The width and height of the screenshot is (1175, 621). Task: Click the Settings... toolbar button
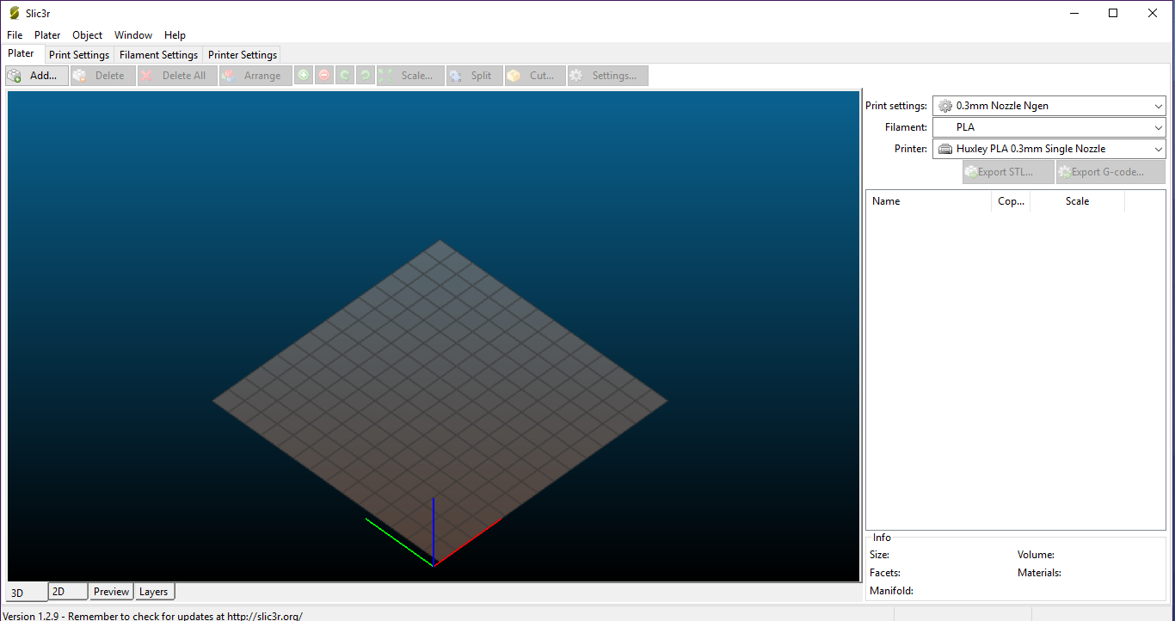click(x=608, y=76)
